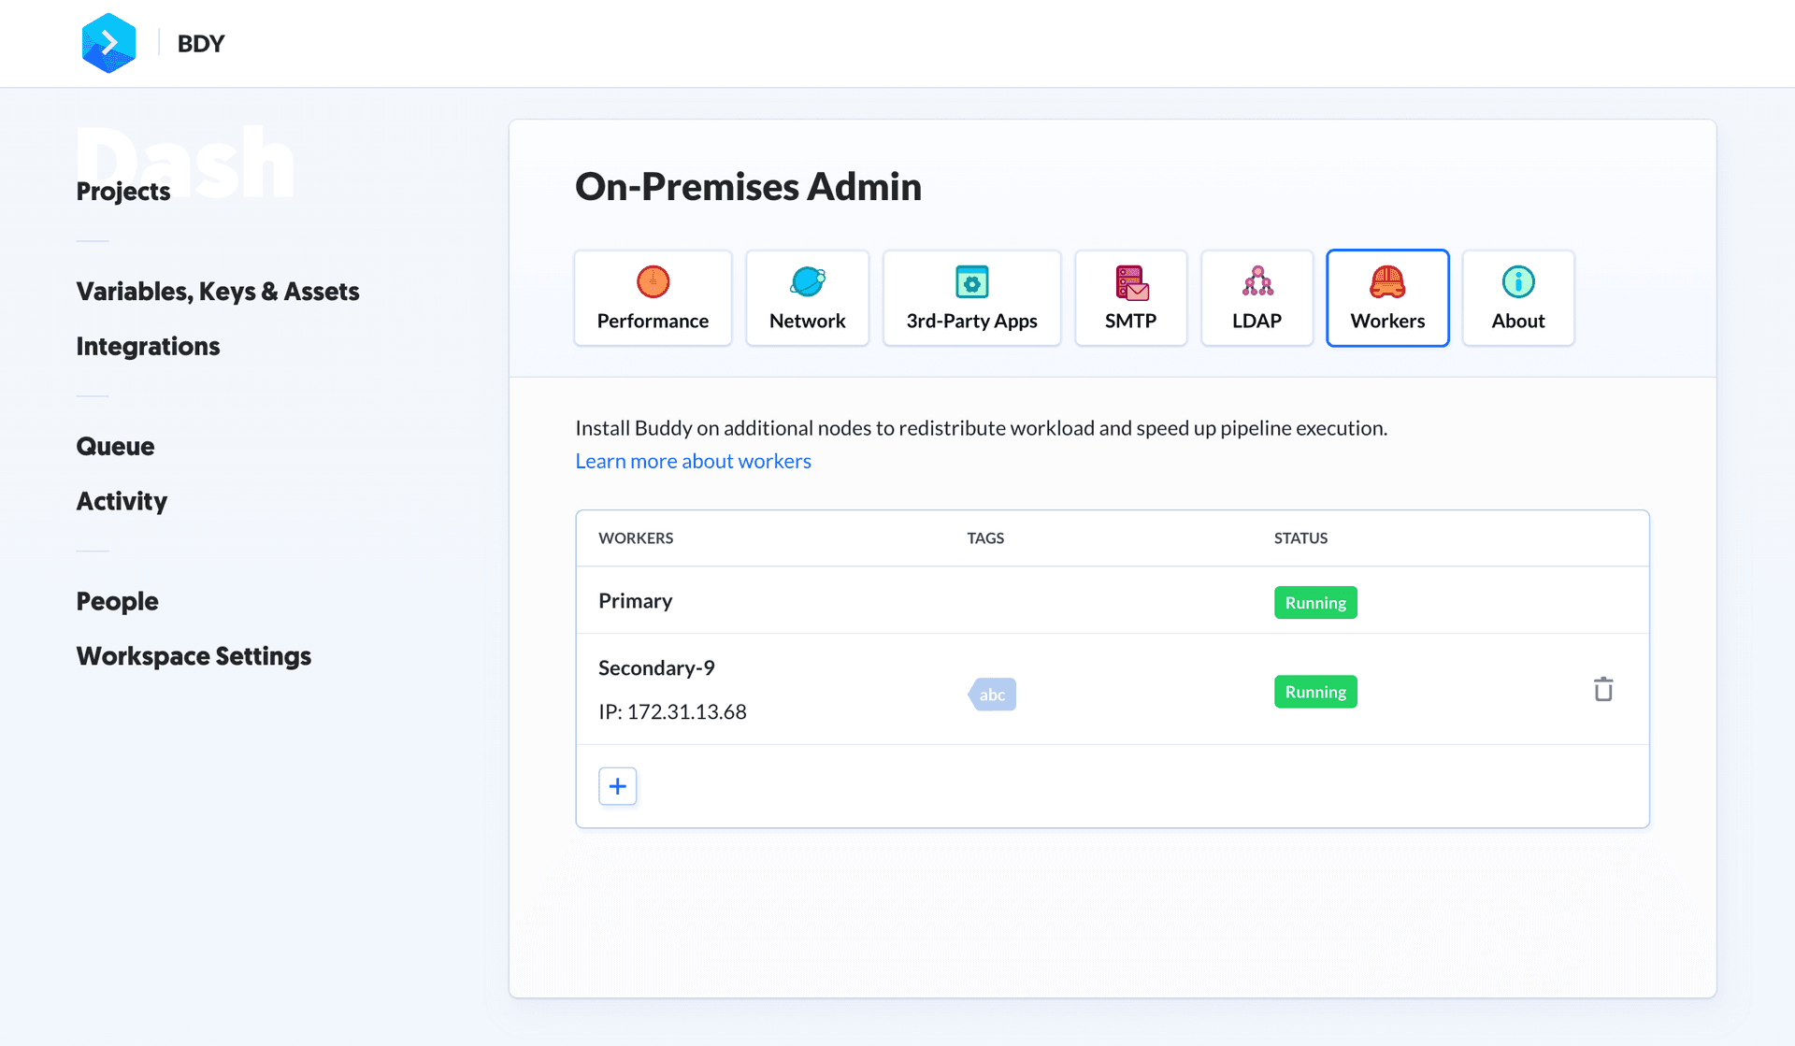Click the Buddy logo icon
This screenshot has height=1046, width=1795.
tap(108, 43)
